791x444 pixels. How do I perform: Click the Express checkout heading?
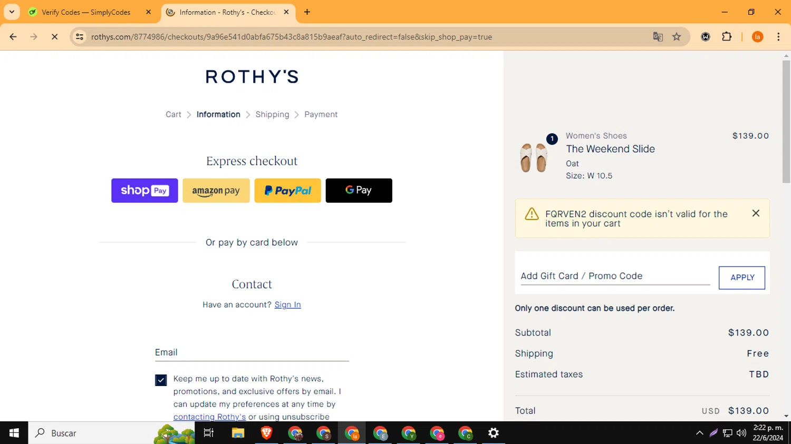pyautogui.click(x=252, y=161)
